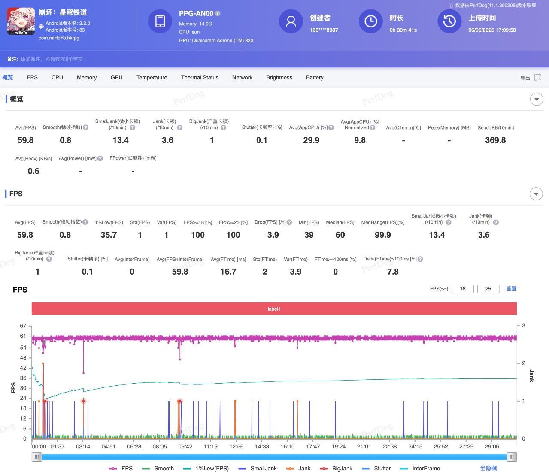The width and height of the screenshot is (549, 472).
Task: Click the help icon beside Avg(Power) [mW]
Action: pyautogui.click(x=100, y=158)
